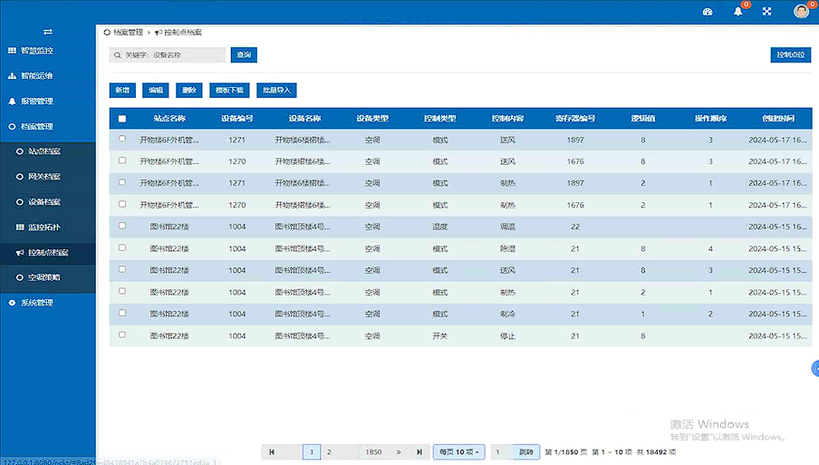The image size is (819, 465).
Task: Click the 批量导入 button
Action: 277,90
